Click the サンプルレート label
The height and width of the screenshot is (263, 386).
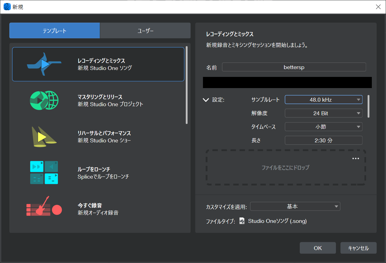click(265, 100)
